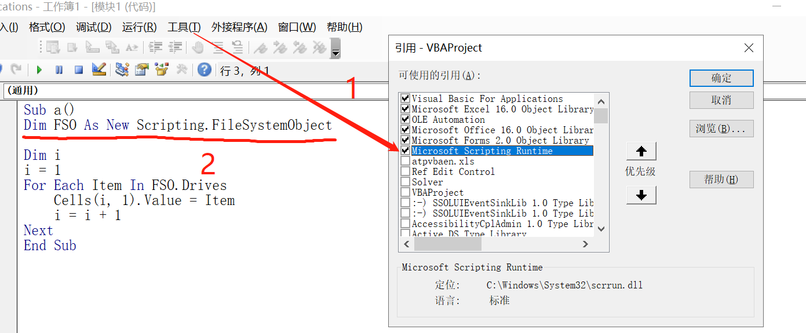The image size is (806, 333).
Task: Uncheck Microsoft Scripting Runtime reference
Action: point(405,151)
